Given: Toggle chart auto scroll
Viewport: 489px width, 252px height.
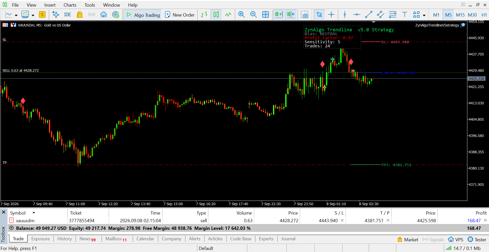Looking at the screenshot, I should [x=279, y=15].
